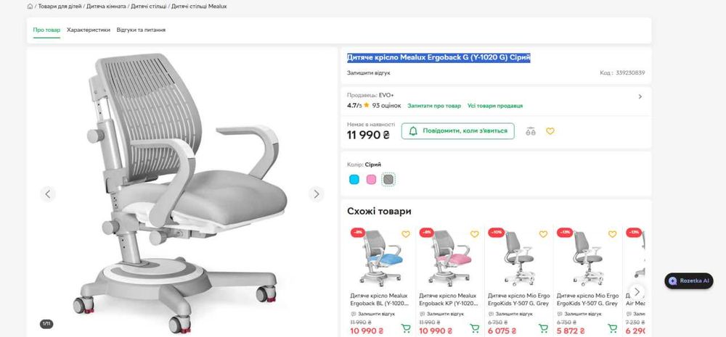Click the home icon in breadcrumbs
Screen dimensions: 726x337
tap(30, 7)
